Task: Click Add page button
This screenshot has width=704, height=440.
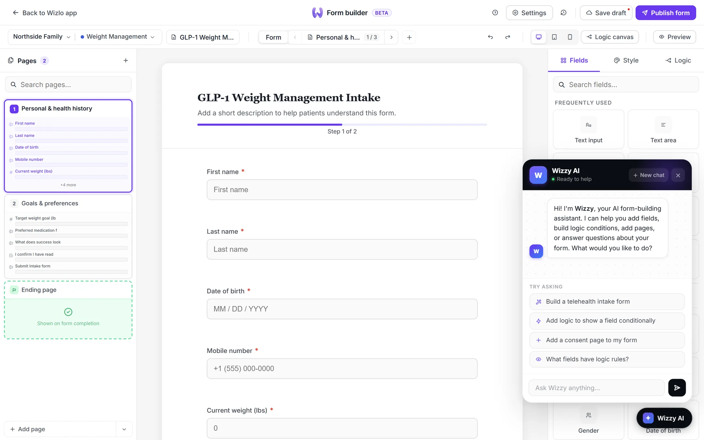Action: [60, 429]
